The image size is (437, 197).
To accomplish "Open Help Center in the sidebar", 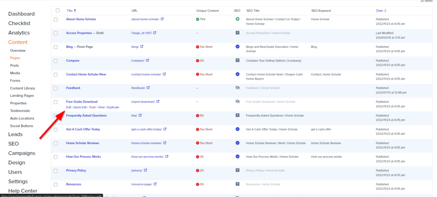I will click(x=23, y=191).
